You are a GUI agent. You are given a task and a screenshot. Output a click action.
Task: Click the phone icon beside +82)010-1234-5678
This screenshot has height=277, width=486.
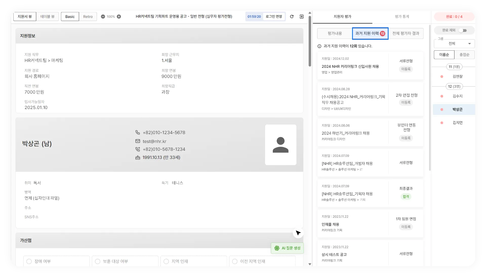pos(137,133)
